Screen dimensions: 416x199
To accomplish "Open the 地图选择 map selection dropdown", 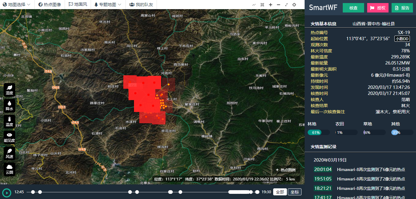I will tap(16, 5).
